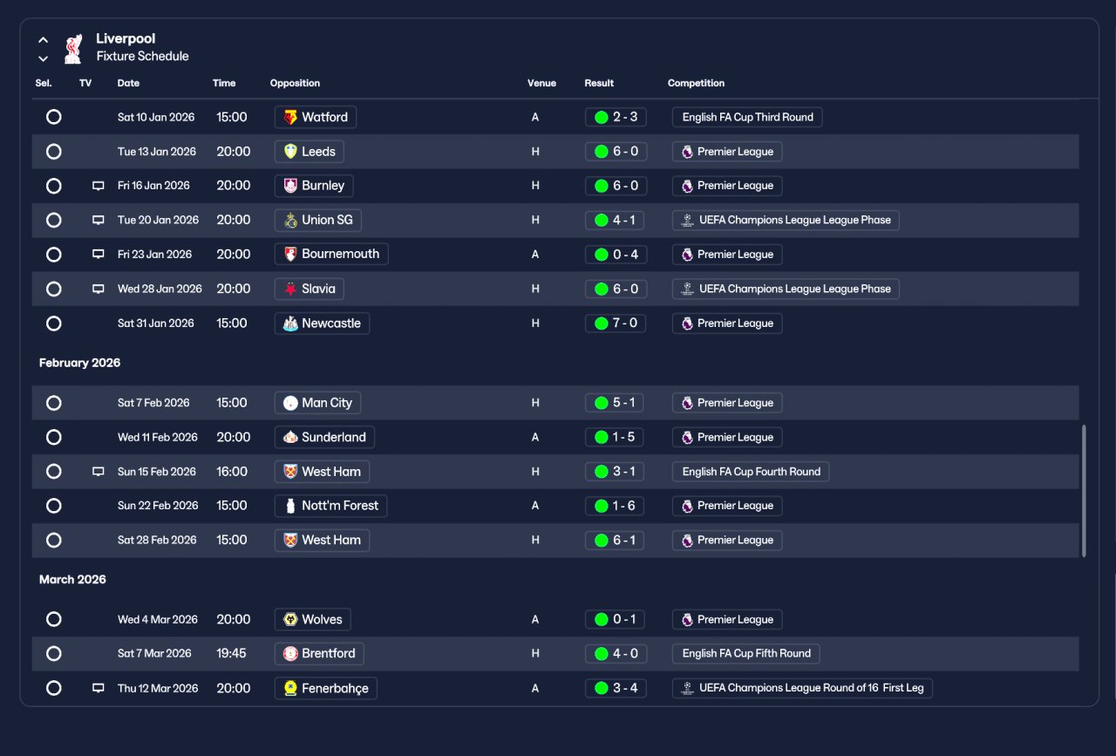The width and height of the screenshot is (1116, 756).
Task: Click the Bournemouth club badge
Action: (x=290, y=255)
